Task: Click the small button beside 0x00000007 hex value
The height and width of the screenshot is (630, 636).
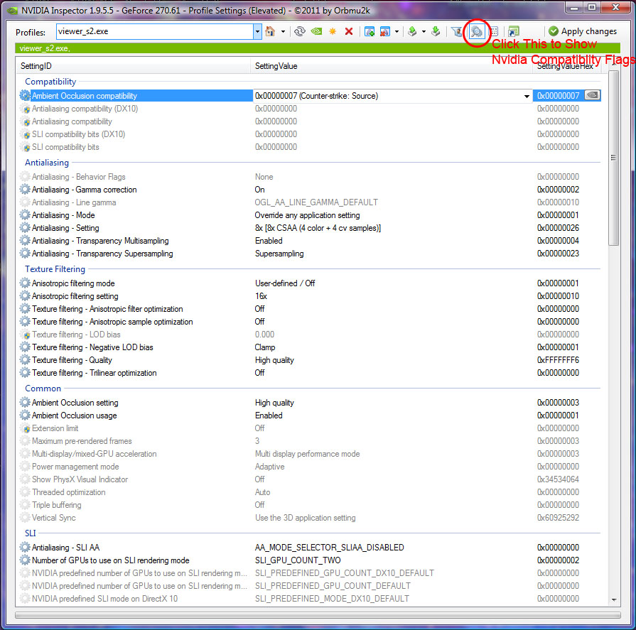Action: tap(592, 95)
